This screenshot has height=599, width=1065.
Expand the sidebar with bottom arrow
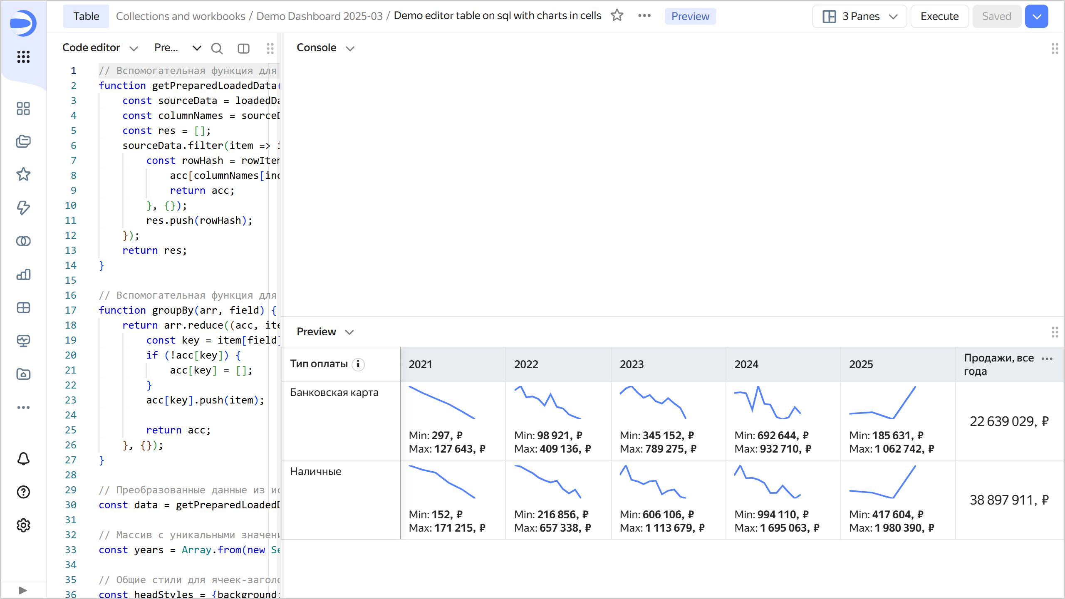(x=23, y=590)
